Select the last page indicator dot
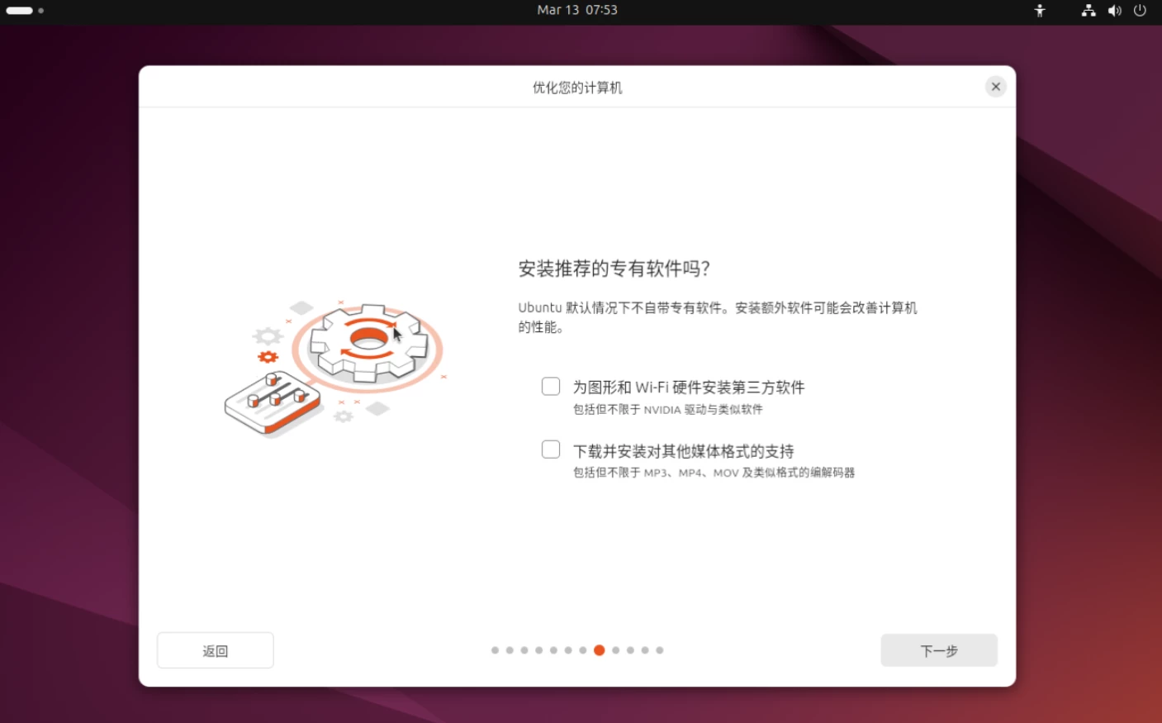The height and width of the screenshot is (723, 1162). 660,650
